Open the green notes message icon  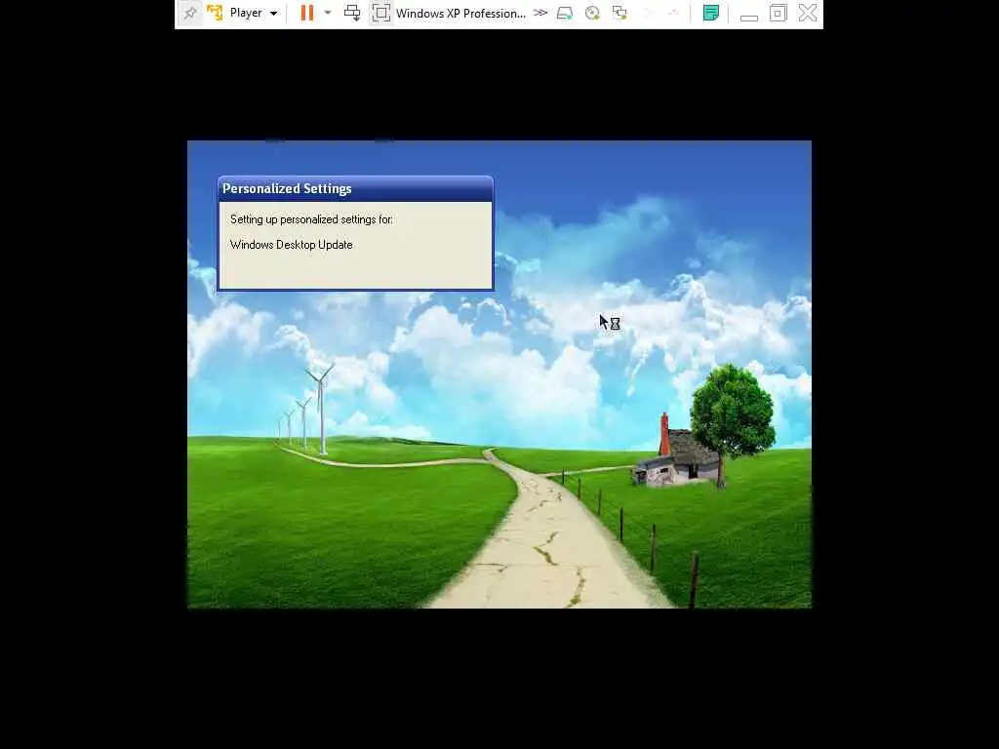[x=711, y=13]
